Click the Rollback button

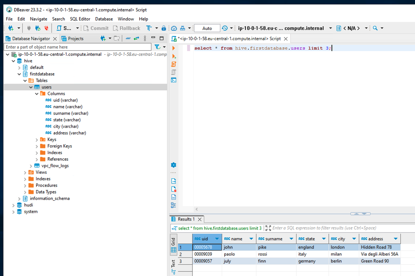pyautogui.click(x=127, y=28)
